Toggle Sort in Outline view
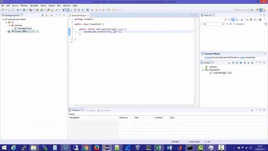 tap(237, 63)
